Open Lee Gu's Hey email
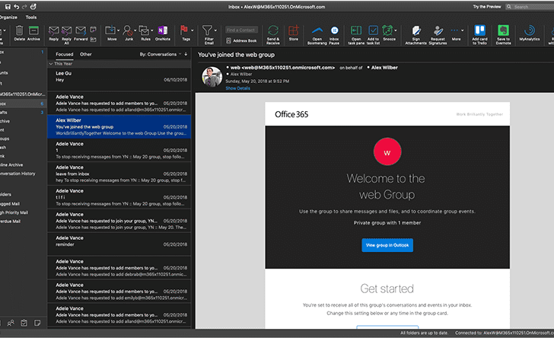This screenshot has width=554, height=338. pyautogui.click(x=119, y=79)
